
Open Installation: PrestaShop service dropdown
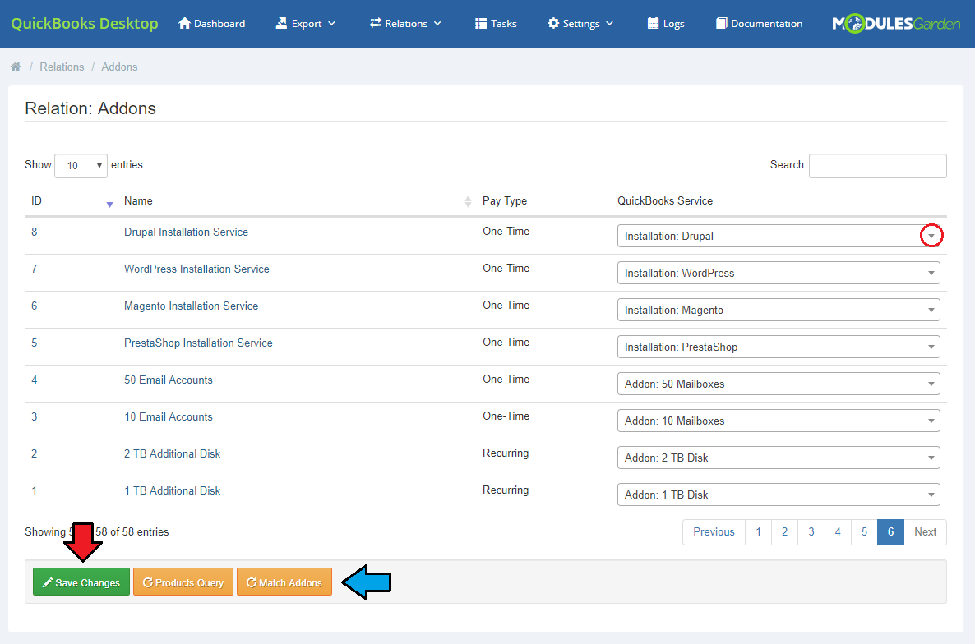[x=779, y=347]
